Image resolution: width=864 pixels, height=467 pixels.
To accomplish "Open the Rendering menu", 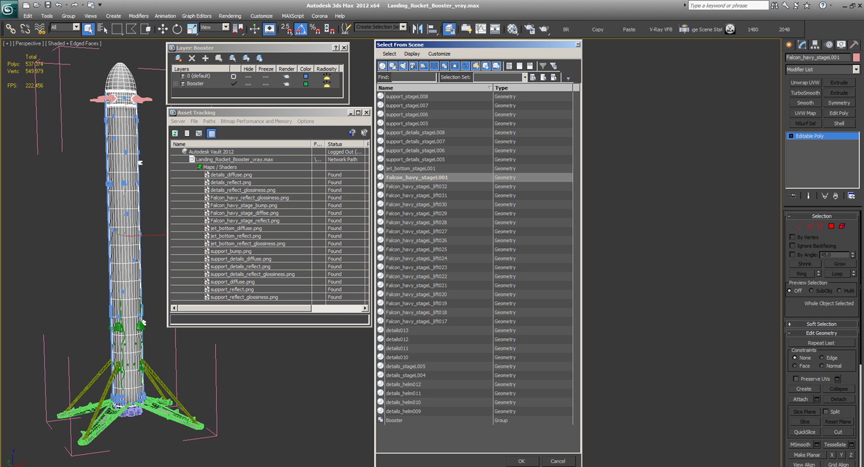I will (x=230, y=16).
